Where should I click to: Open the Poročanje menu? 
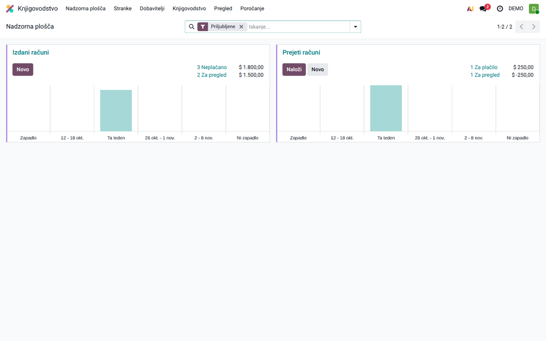coord(252,8)
